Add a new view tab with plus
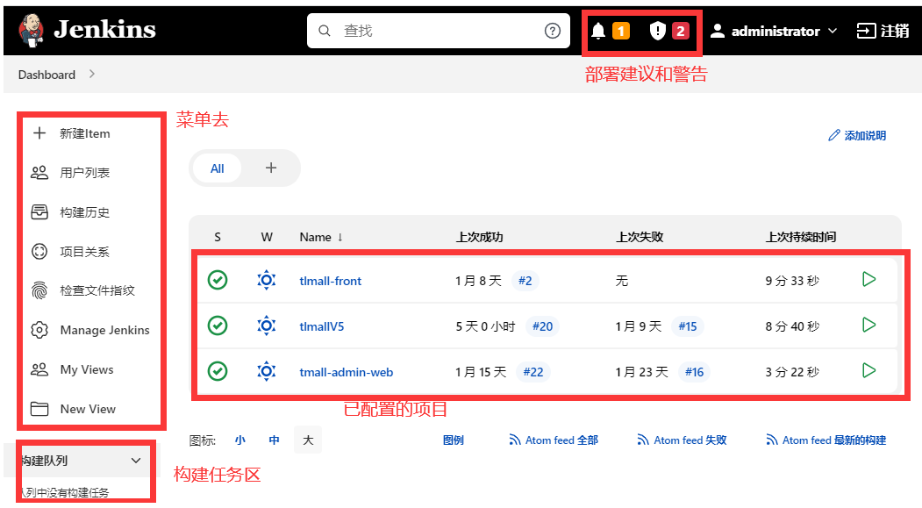Viewport: 922px width, 508px height. [271, 168]
